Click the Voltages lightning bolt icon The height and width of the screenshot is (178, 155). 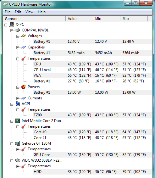point(24,36)
